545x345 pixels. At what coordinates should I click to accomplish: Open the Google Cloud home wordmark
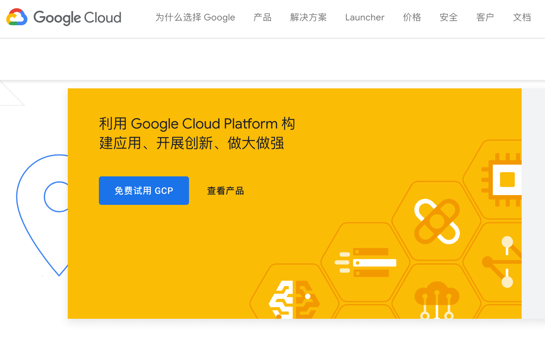click(x=77, y=17)
